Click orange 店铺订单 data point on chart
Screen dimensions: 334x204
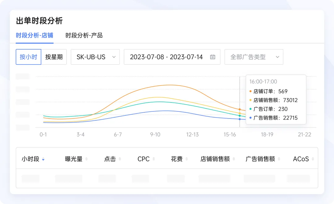pos(240,110)
